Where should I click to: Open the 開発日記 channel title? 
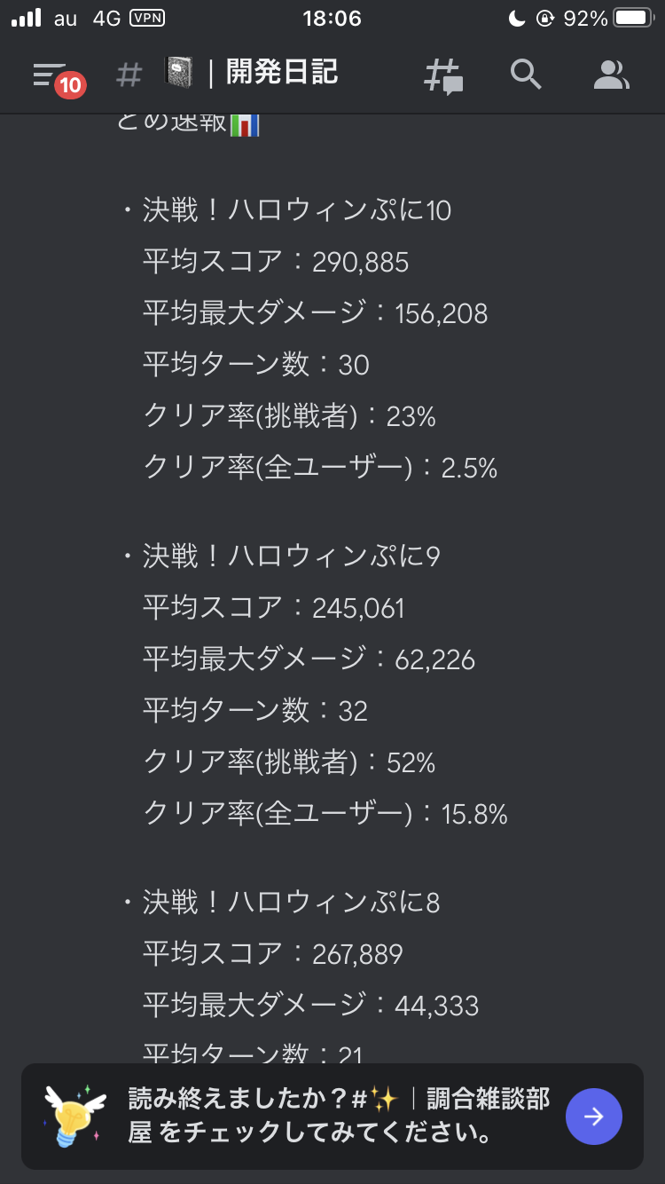[282, 73]
